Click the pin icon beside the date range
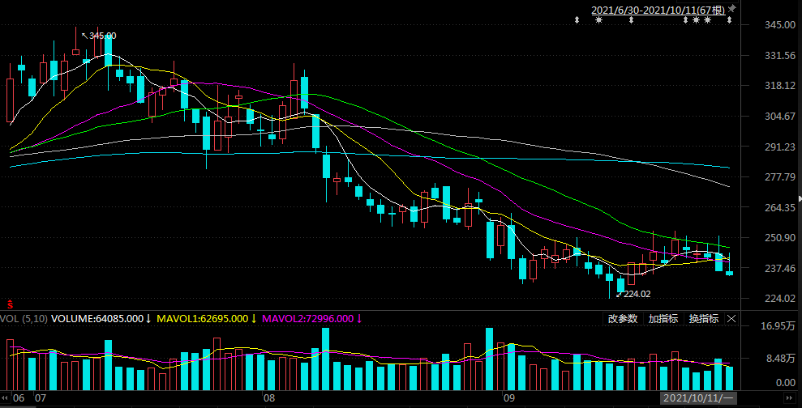The height and width of the screenshot is (408, 802). tap(731, 8)
